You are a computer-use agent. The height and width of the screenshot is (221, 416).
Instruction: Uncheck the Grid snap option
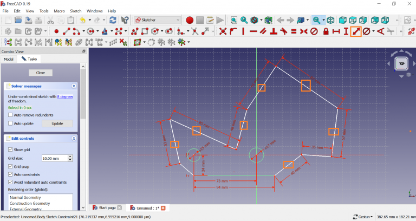pyautogui.click(x=11, y=166)
